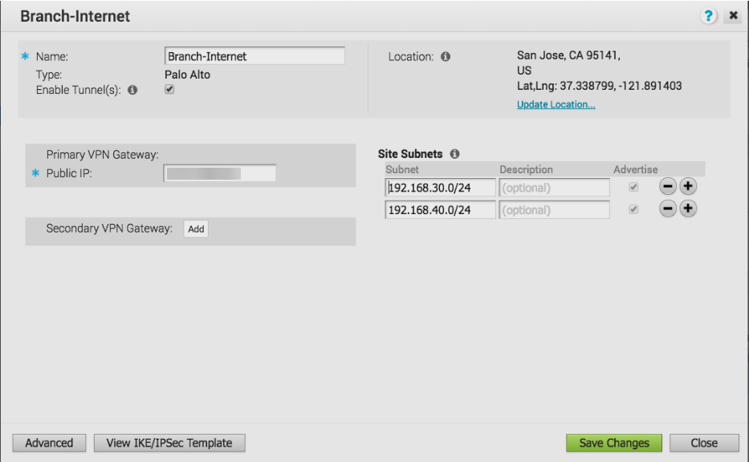Click description field for 192.168.40.0/24 subnet
Viewport: 749px width, 462px height.
click(554, 209)
